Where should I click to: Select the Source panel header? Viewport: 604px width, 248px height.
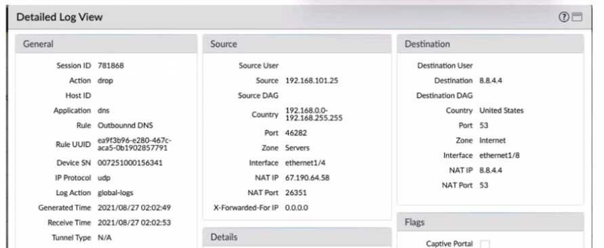tap(297, 44)
